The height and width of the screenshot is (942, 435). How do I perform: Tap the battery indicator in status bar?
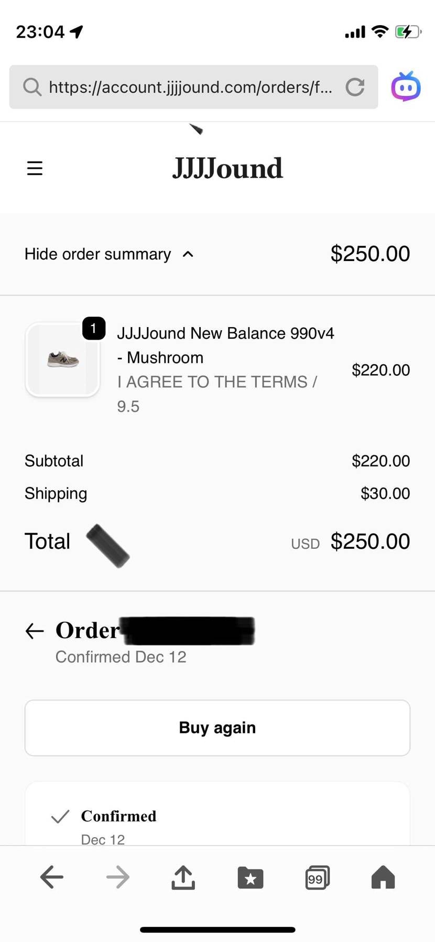[x=408, y=32]
